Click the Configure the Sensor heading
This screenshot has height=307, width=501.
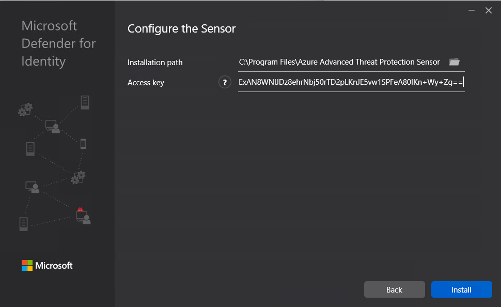(x=181, y=28)
